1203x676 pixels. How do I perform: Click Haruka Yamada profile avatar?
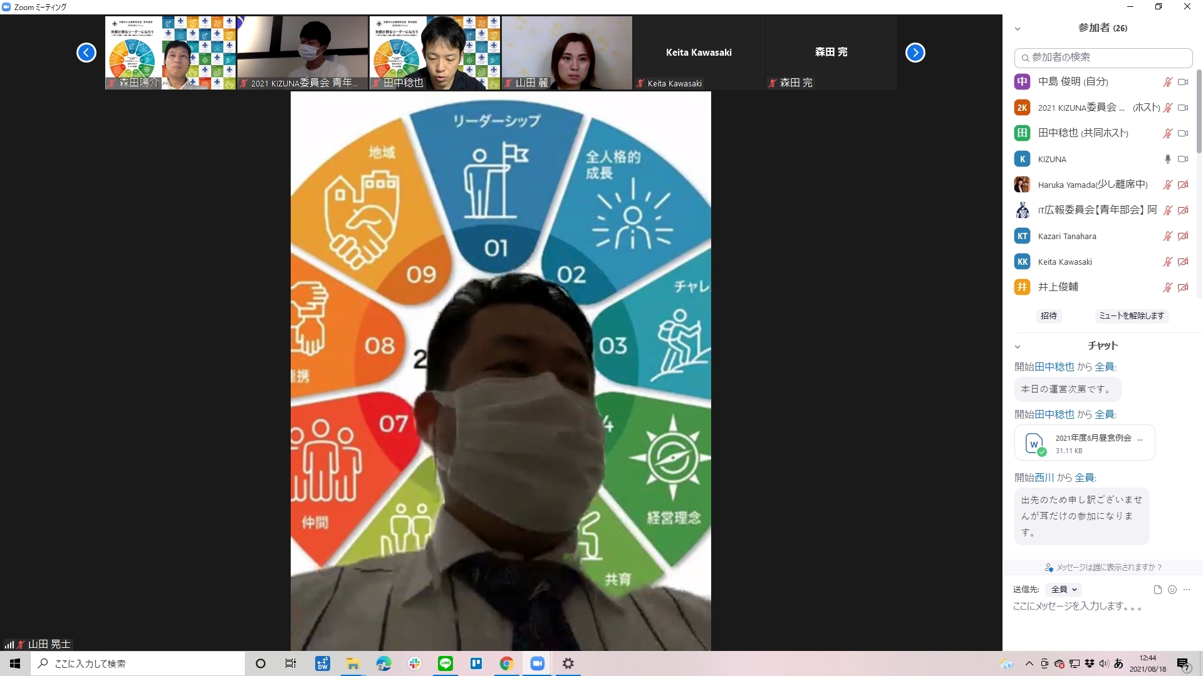(x=1022, y=185)
